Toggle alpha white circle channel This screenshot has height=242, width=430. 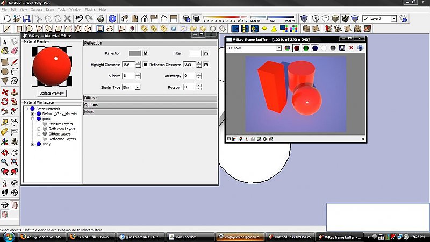pos(324,48)
